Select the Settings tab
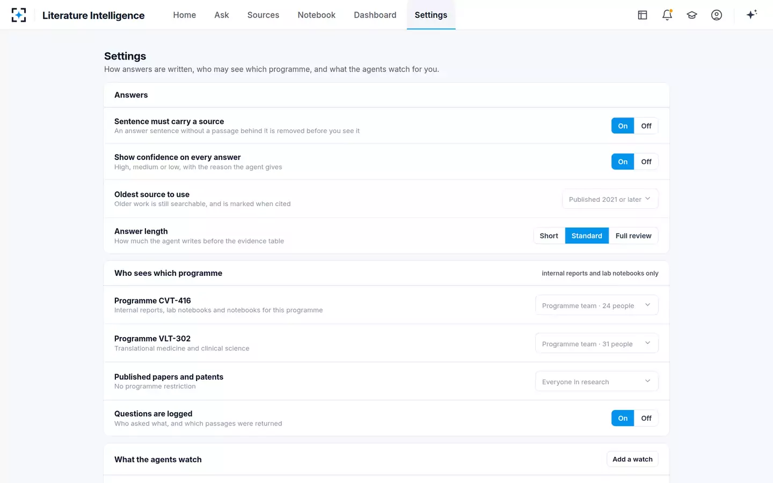The image size is (773, 483). coord(431,15)
